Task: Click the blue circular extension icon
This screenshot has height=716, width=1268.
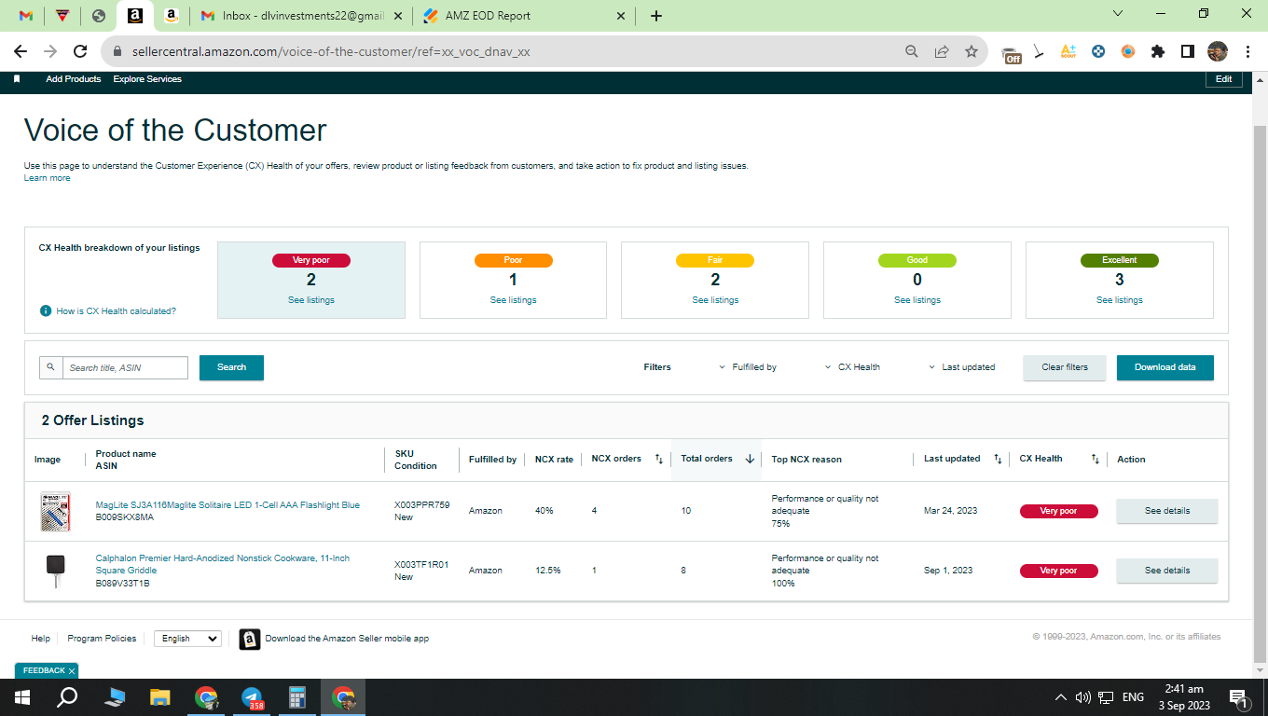Action: click(1098, 52)
